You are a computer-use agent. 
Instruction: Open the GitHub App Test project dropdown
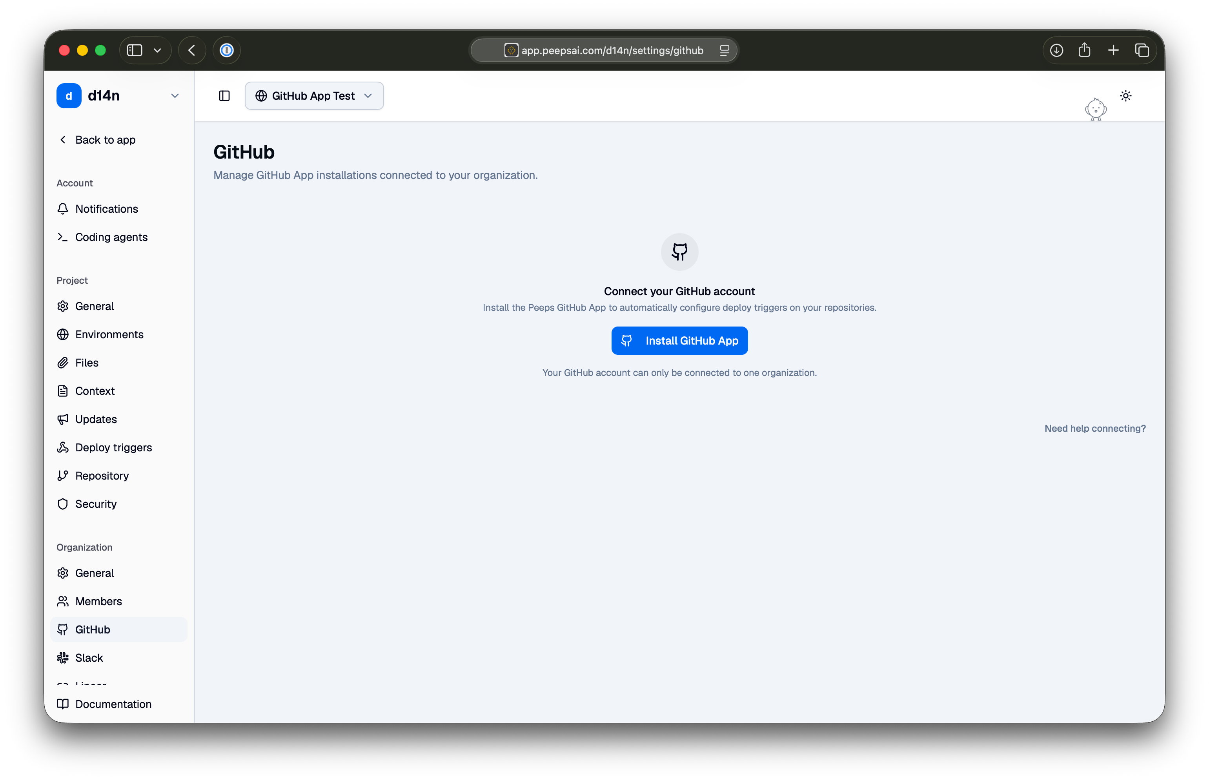(314, 96)
